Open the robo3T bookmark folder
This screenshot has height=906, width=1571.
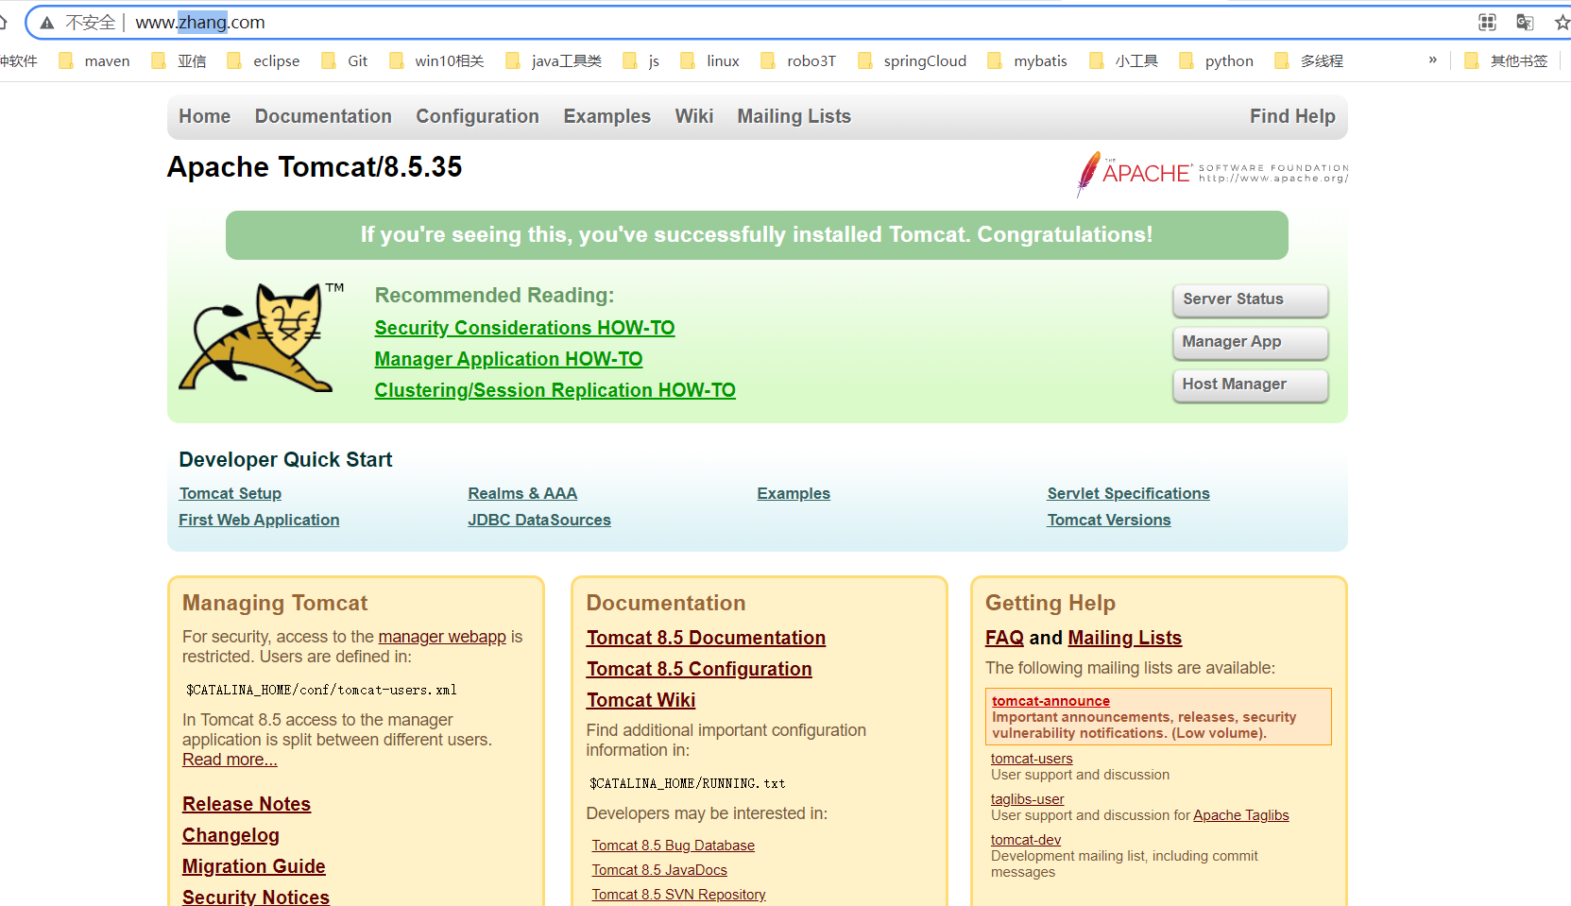(798, 61)
